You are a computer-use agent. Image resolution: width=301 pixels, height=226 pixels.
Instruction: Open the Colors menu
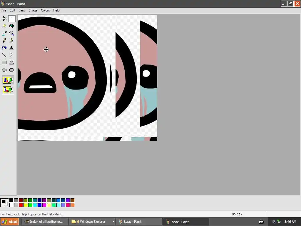[x=45, y=10]
